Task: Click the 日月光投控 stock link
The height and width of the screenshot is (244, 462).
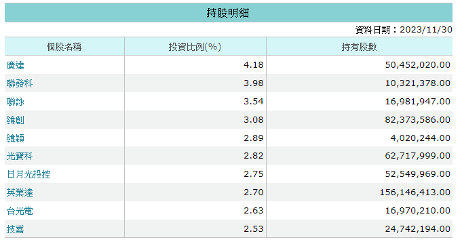Action: point(28,174)
